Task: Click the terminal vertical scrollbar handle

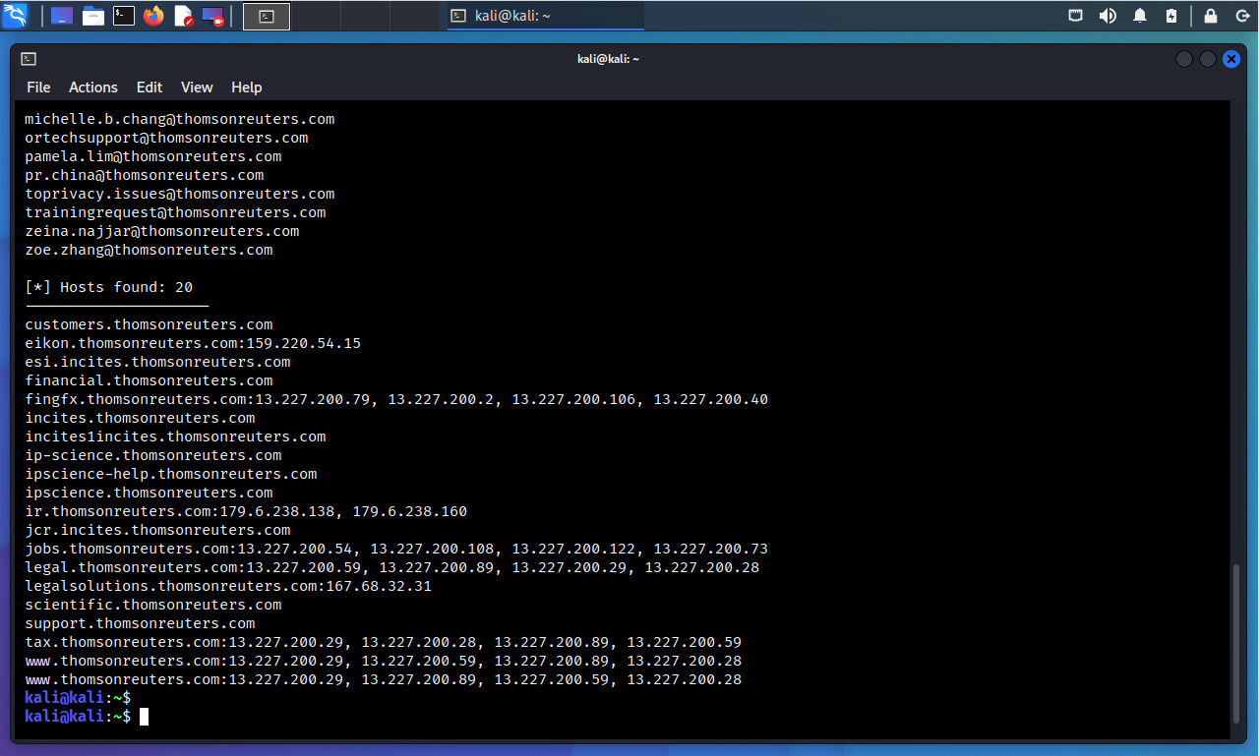Action: [x=1237, y=644]
